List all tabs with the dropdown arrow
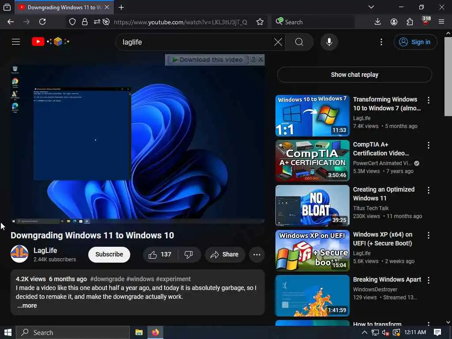This screenshot has width=452, height=339. [371, 7]
